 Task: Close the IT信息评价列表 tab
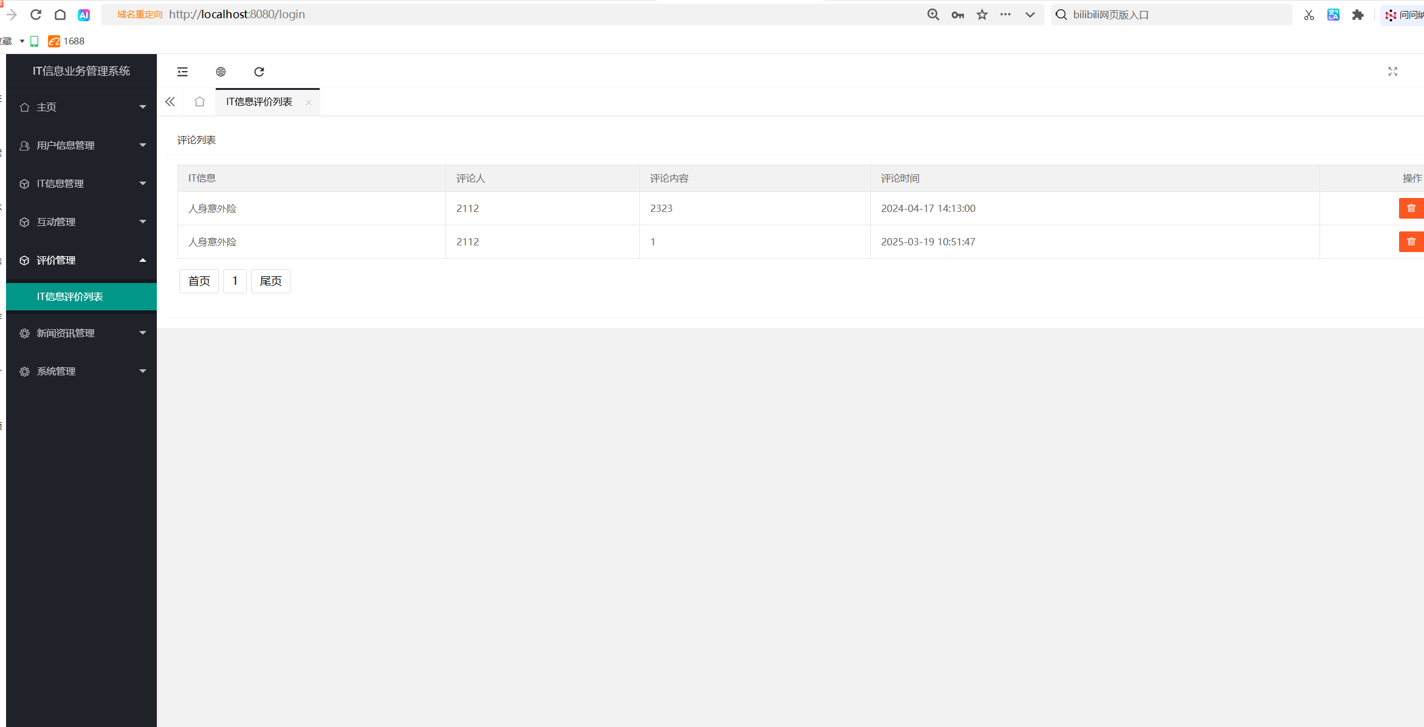tap(309, 102)
